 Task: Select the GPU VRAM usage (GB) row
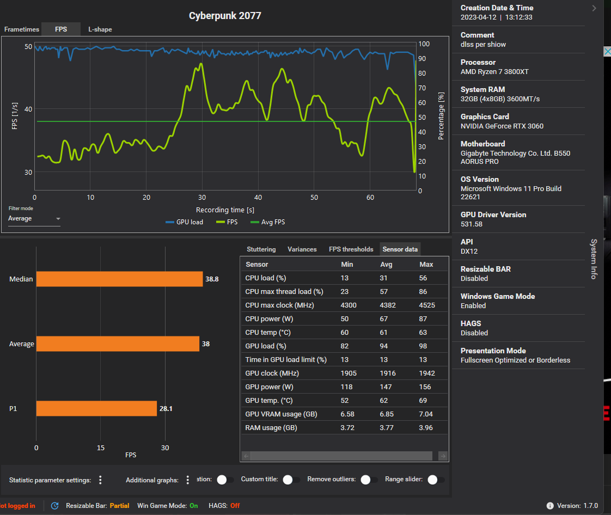coord(345,414)
